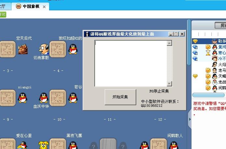The height and width of the screenshot is (149, 226).
Task: Click the player name 黑夜飞鹰
Action: [x=74, y=135]
